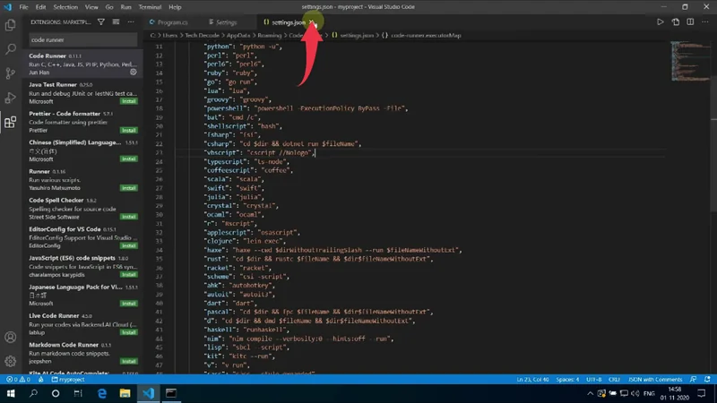This screenshot has width=717, height=403.
Task: Split the editor to the right
Action: click(690, 21)
